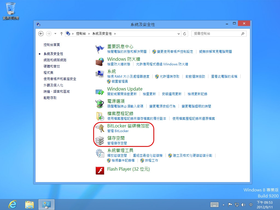This screenshot has width=280, height=210.
Task: Select 外觀及個人化 in the left pane
Action: tap(53, 85)
